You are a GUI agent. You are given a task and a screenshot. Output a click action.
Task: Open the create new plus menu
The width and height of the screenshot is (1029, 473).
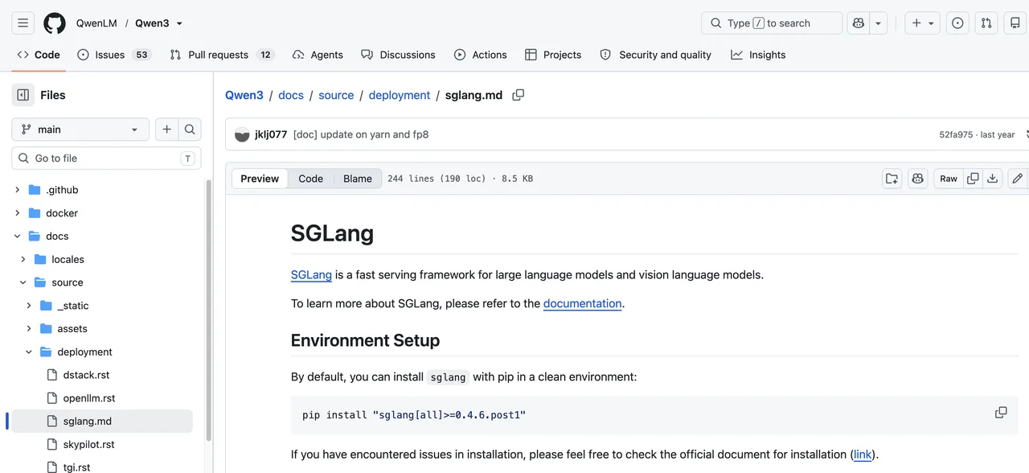click(923, 23)
